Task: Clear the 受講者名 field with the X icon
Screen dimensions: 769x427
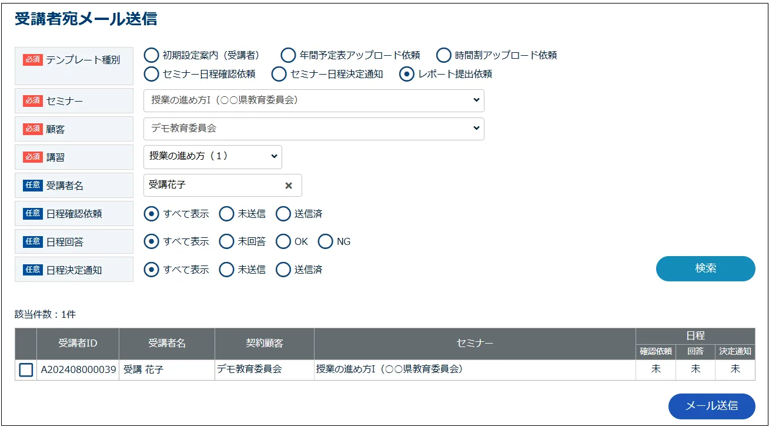Action: pos(289,185)
